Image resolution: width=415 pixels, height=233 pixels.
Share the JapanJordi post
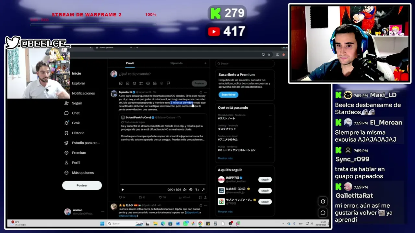[x=205, y=197]
